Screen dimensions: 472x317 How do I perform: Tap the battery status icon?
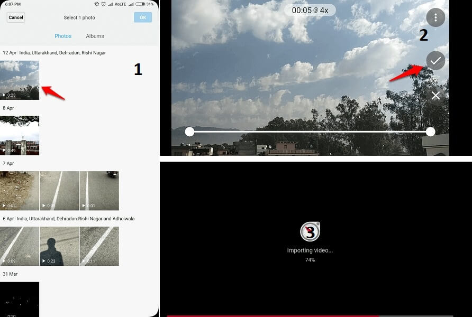pyautogui.click(x=140, y=4)
